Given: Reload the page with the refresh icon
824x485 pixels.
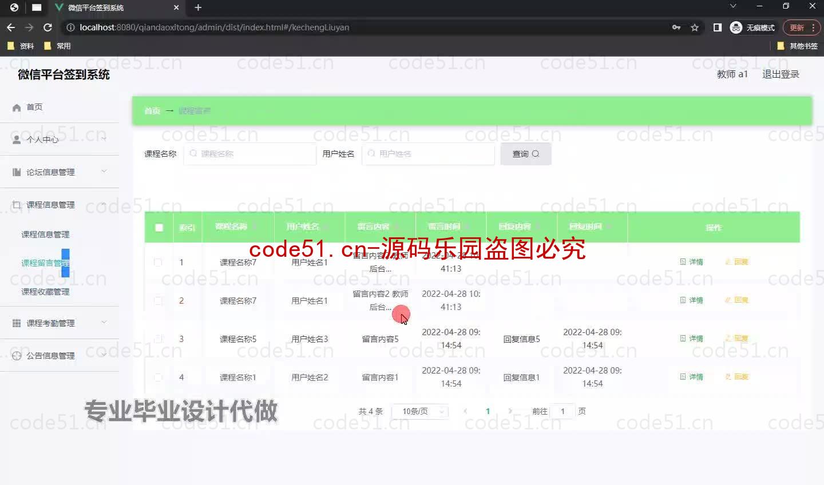Looking at the screenshot, I should [x=47, y=27].
